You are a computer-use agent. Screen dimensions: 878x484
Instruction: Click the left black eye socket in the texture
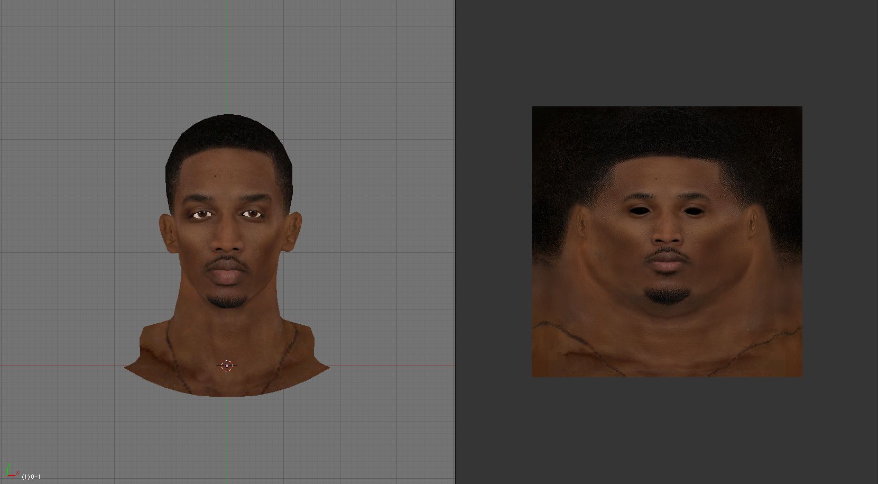(639, 211)
